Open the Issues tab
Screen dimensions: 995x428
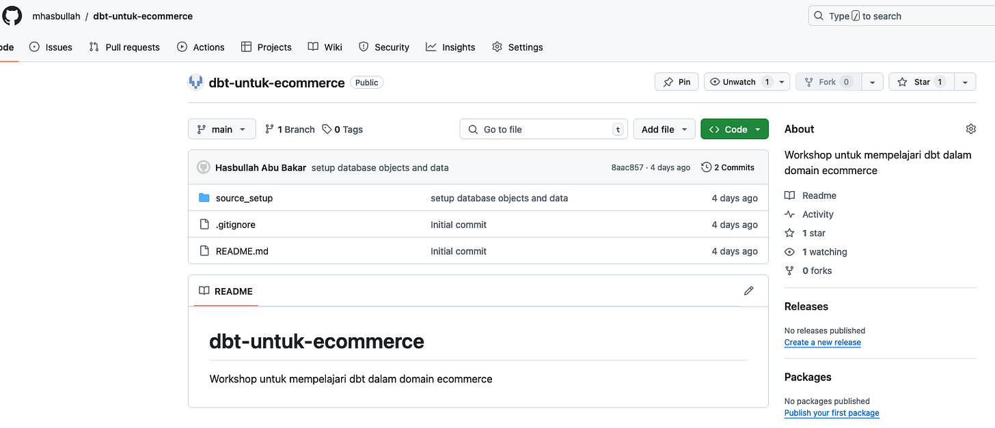coord(51,47)
